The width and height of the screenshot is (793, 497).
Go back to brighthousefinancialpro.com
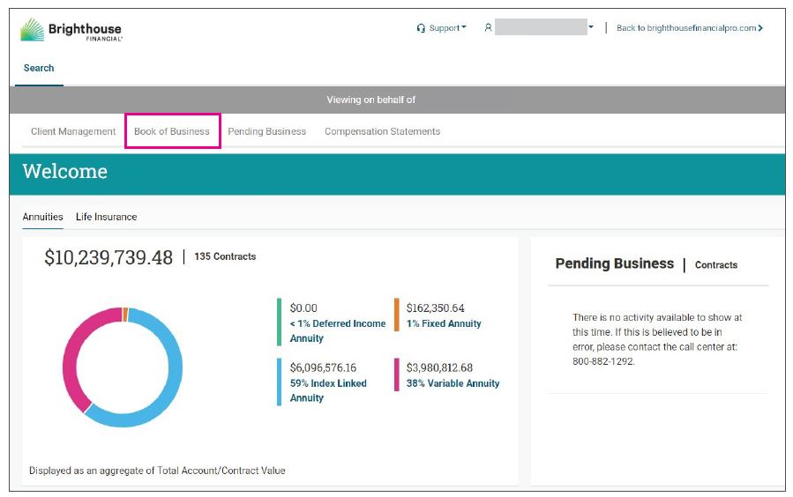pyautogui.click(x=689, y=28)
